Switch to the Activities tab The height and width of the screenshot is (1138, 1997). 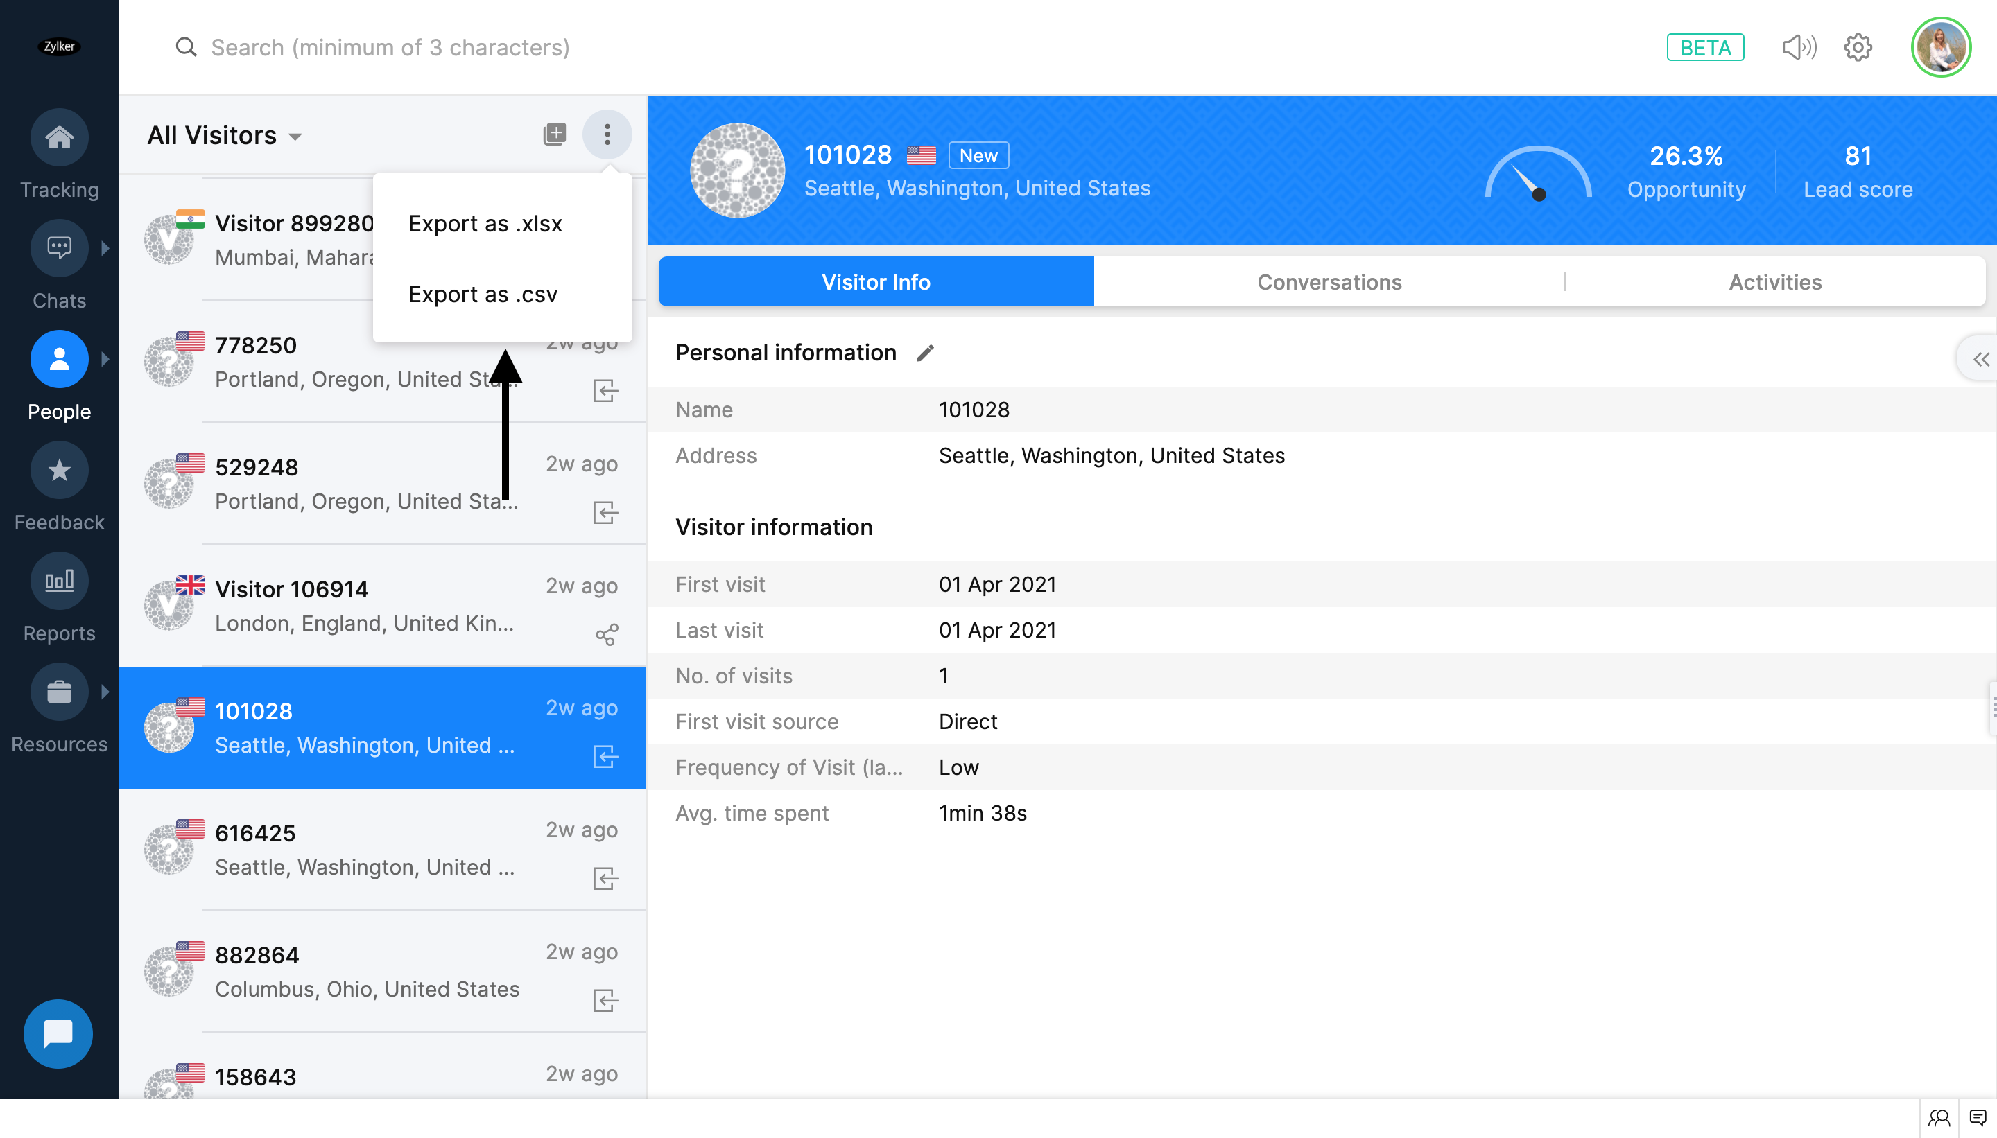coord(1775,282)
